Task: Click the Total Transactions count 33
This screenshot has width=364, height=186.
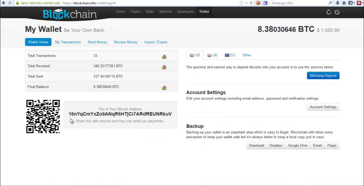Action: click(x=95, y=56)
